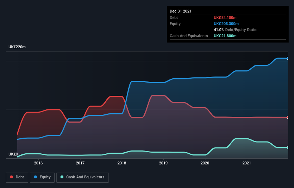Select the 2020 x-axis label

pyautogui.click(x=205, y=163)
